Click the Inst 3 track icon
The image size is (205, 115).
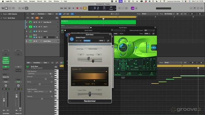(x=30, y=27)
